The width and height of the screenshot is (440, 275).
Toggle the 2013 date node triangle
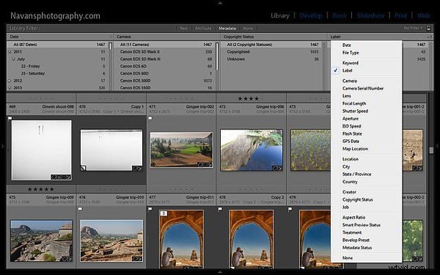coord(10,88)
